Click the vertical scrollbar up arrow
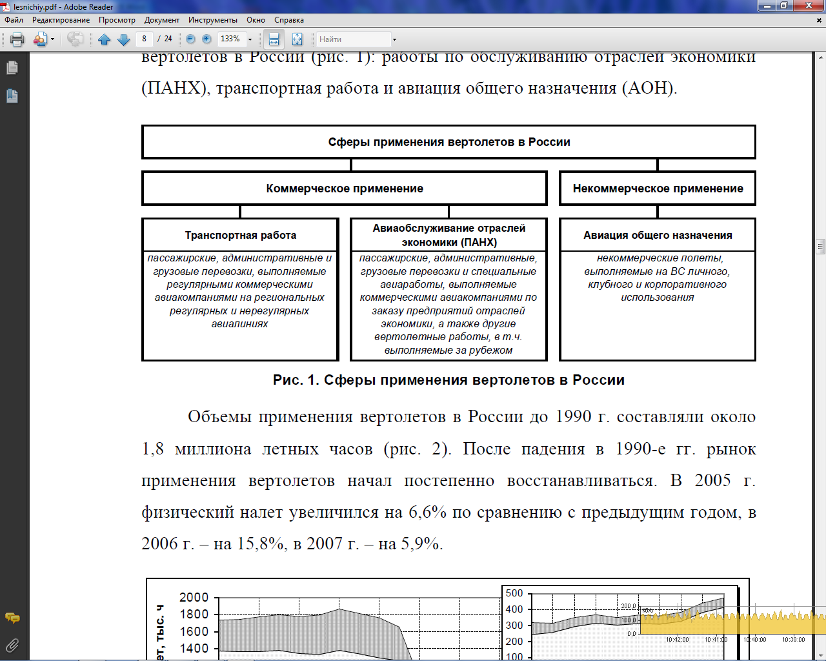Viewport: 826px width, 661px height. pyautogui.click(x=821, y=57)
